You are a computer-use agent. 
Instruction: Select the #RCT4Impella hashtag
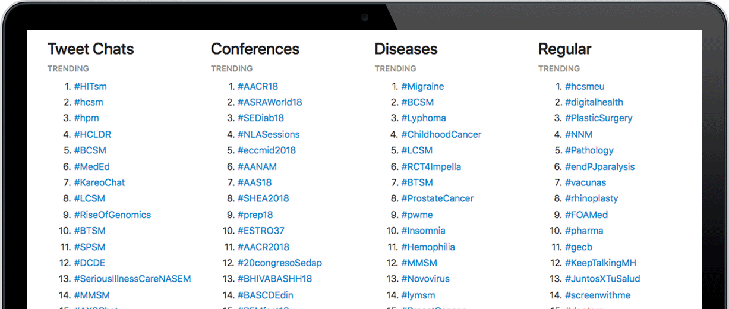431,166
